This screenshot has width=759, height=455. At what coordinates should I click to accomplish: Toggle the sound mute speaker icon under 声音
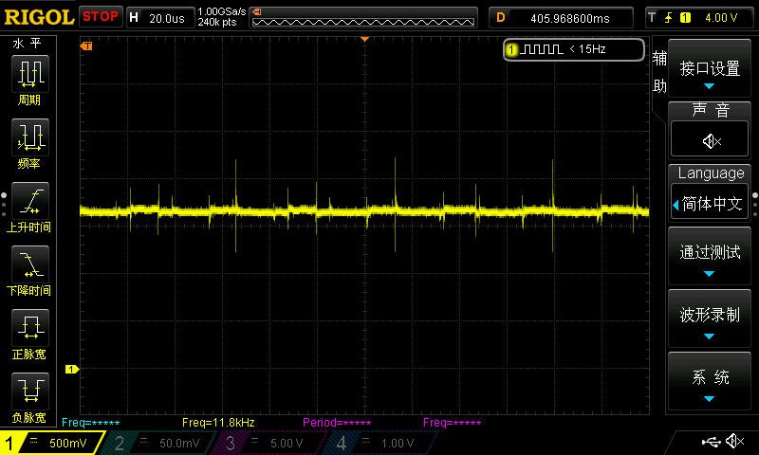pyautogui.click(x=711, y=141)
